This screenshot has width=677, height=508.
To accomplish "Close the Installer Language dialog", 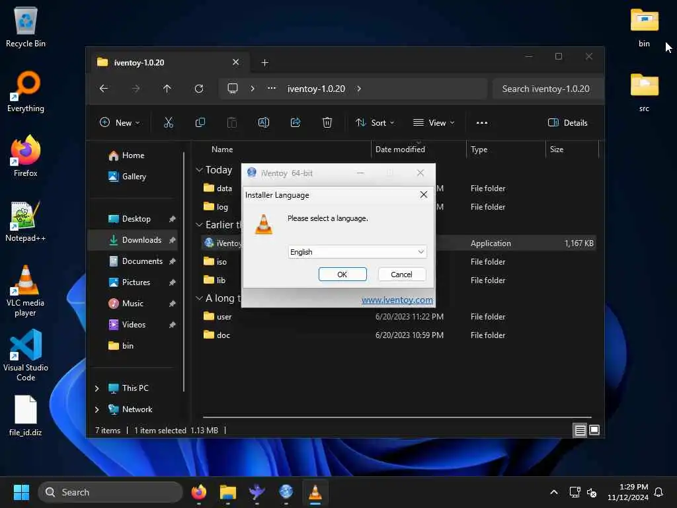I will [424, 195].
